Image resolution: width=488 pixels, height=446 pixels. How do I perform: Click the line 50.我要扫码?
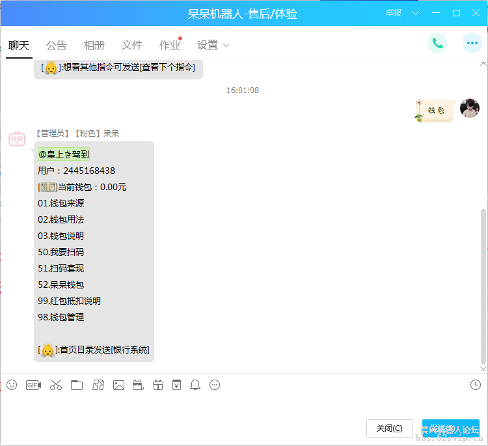pyautogui.click(x=61, y=252)
